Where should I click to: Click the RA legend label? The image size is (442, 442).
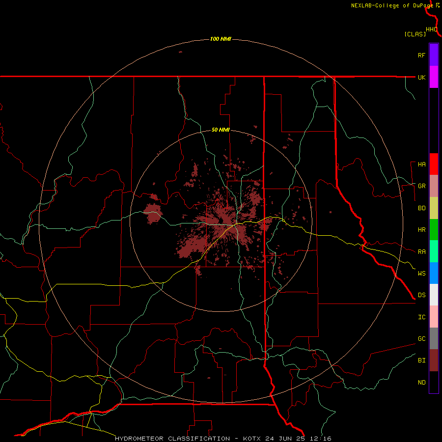point(421,252)
